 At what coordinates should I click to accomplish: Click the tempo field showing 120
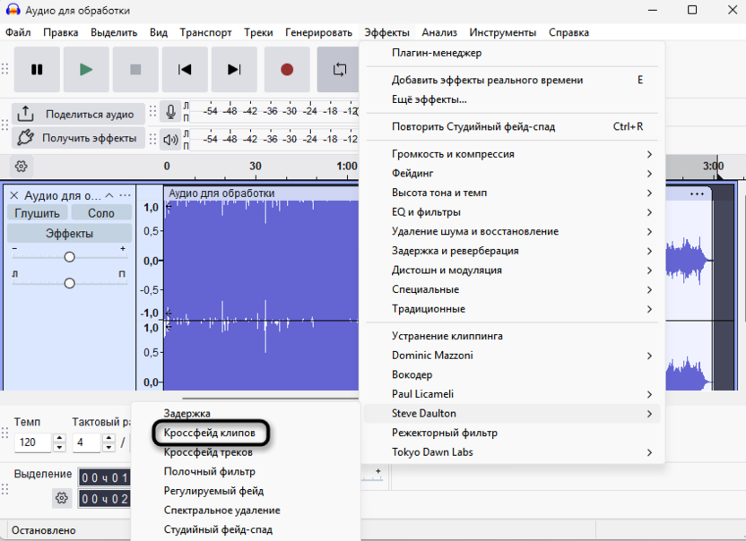tap(32, 442)
